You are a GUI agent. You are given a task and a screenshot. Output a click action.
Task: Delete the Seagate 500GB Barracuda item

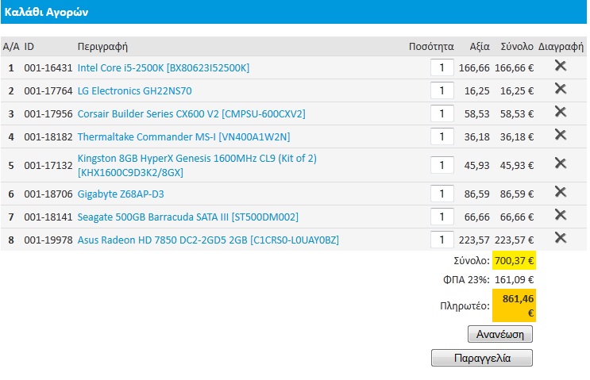point(561,215)
